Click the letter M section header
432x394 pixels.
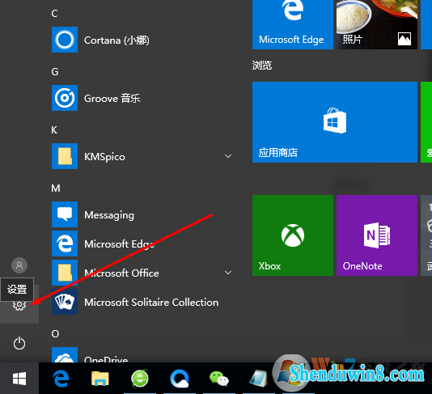(56, 189)
